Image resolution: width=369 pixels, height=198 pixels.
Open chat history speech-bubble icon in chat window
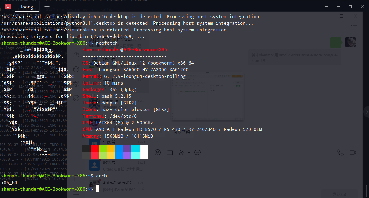pyautogui.click(x=197, y=152)
